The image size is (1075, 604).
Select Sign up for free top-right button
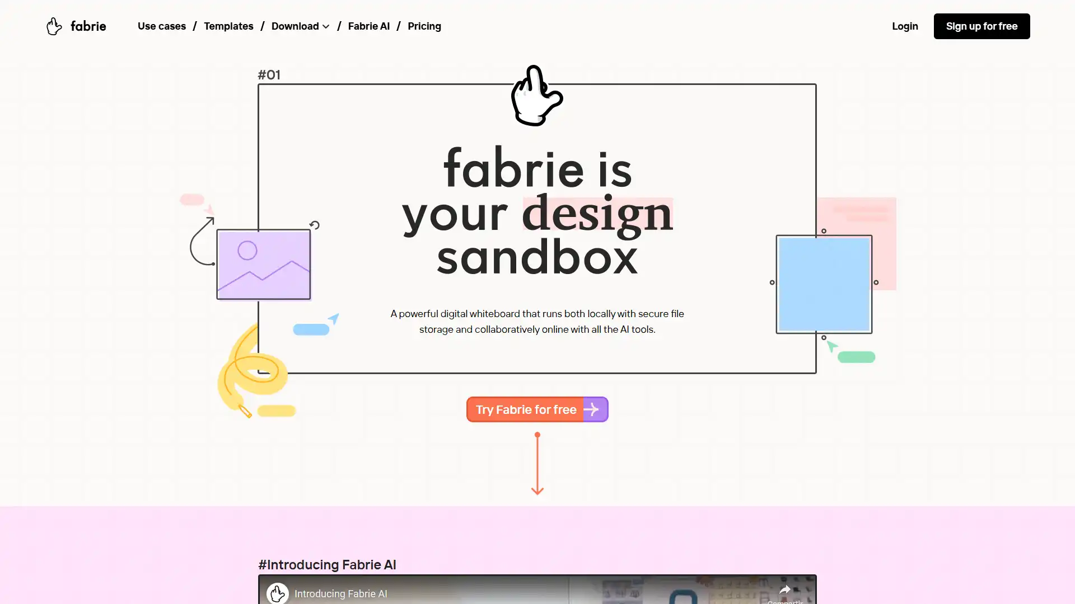pos(982,26)
